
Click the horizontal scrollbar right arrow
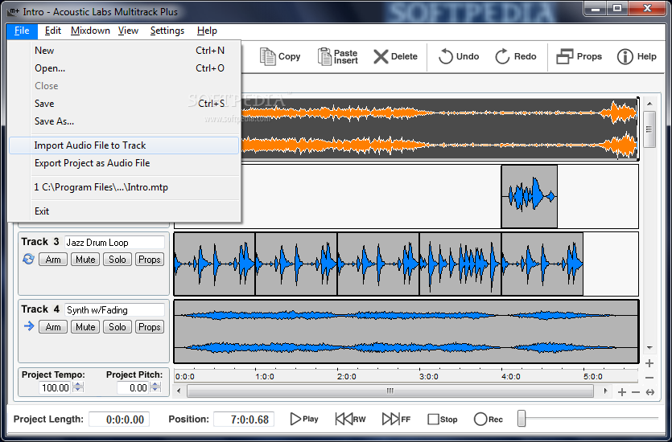click(x=605, y=391)
